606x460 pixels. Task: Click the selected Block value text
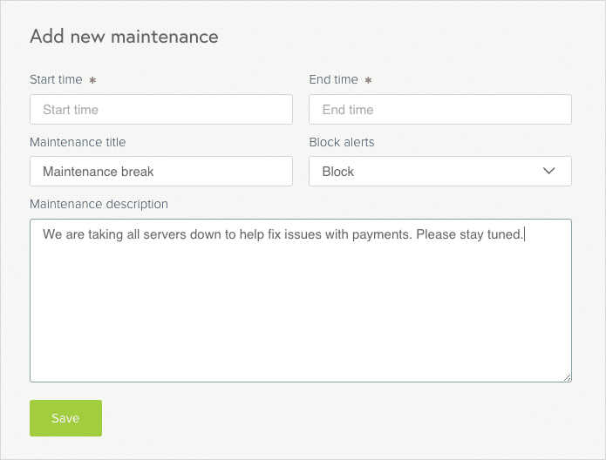337,172
